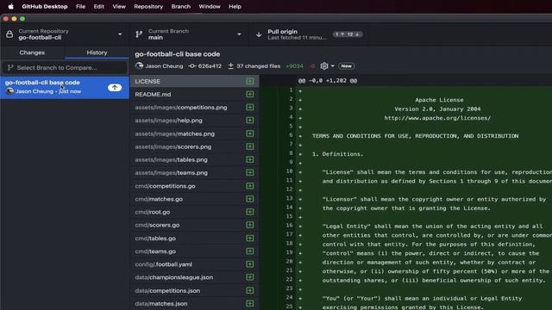Click added-file icon beside competitions.go

click(250, 186)
